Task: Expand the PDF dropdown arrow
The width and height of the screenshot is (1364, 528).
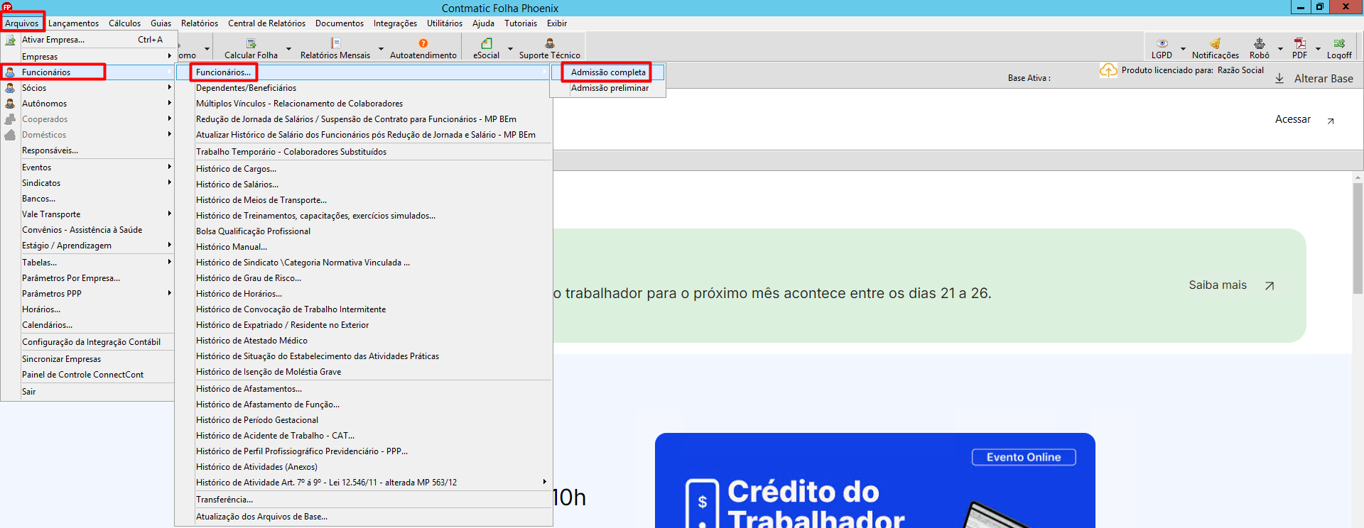Action: pos(1318,49)
